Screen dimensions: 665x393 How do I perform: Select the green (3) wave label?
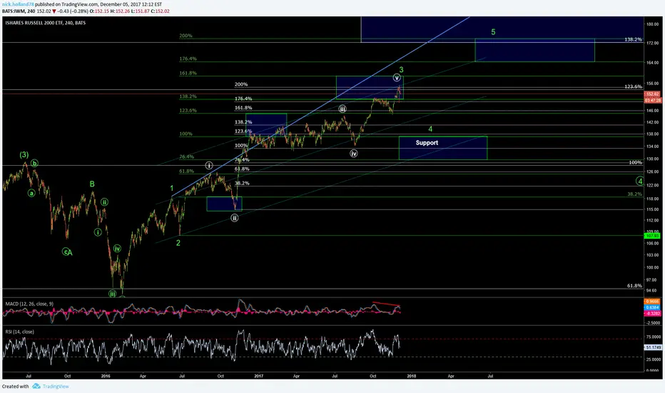24,154
